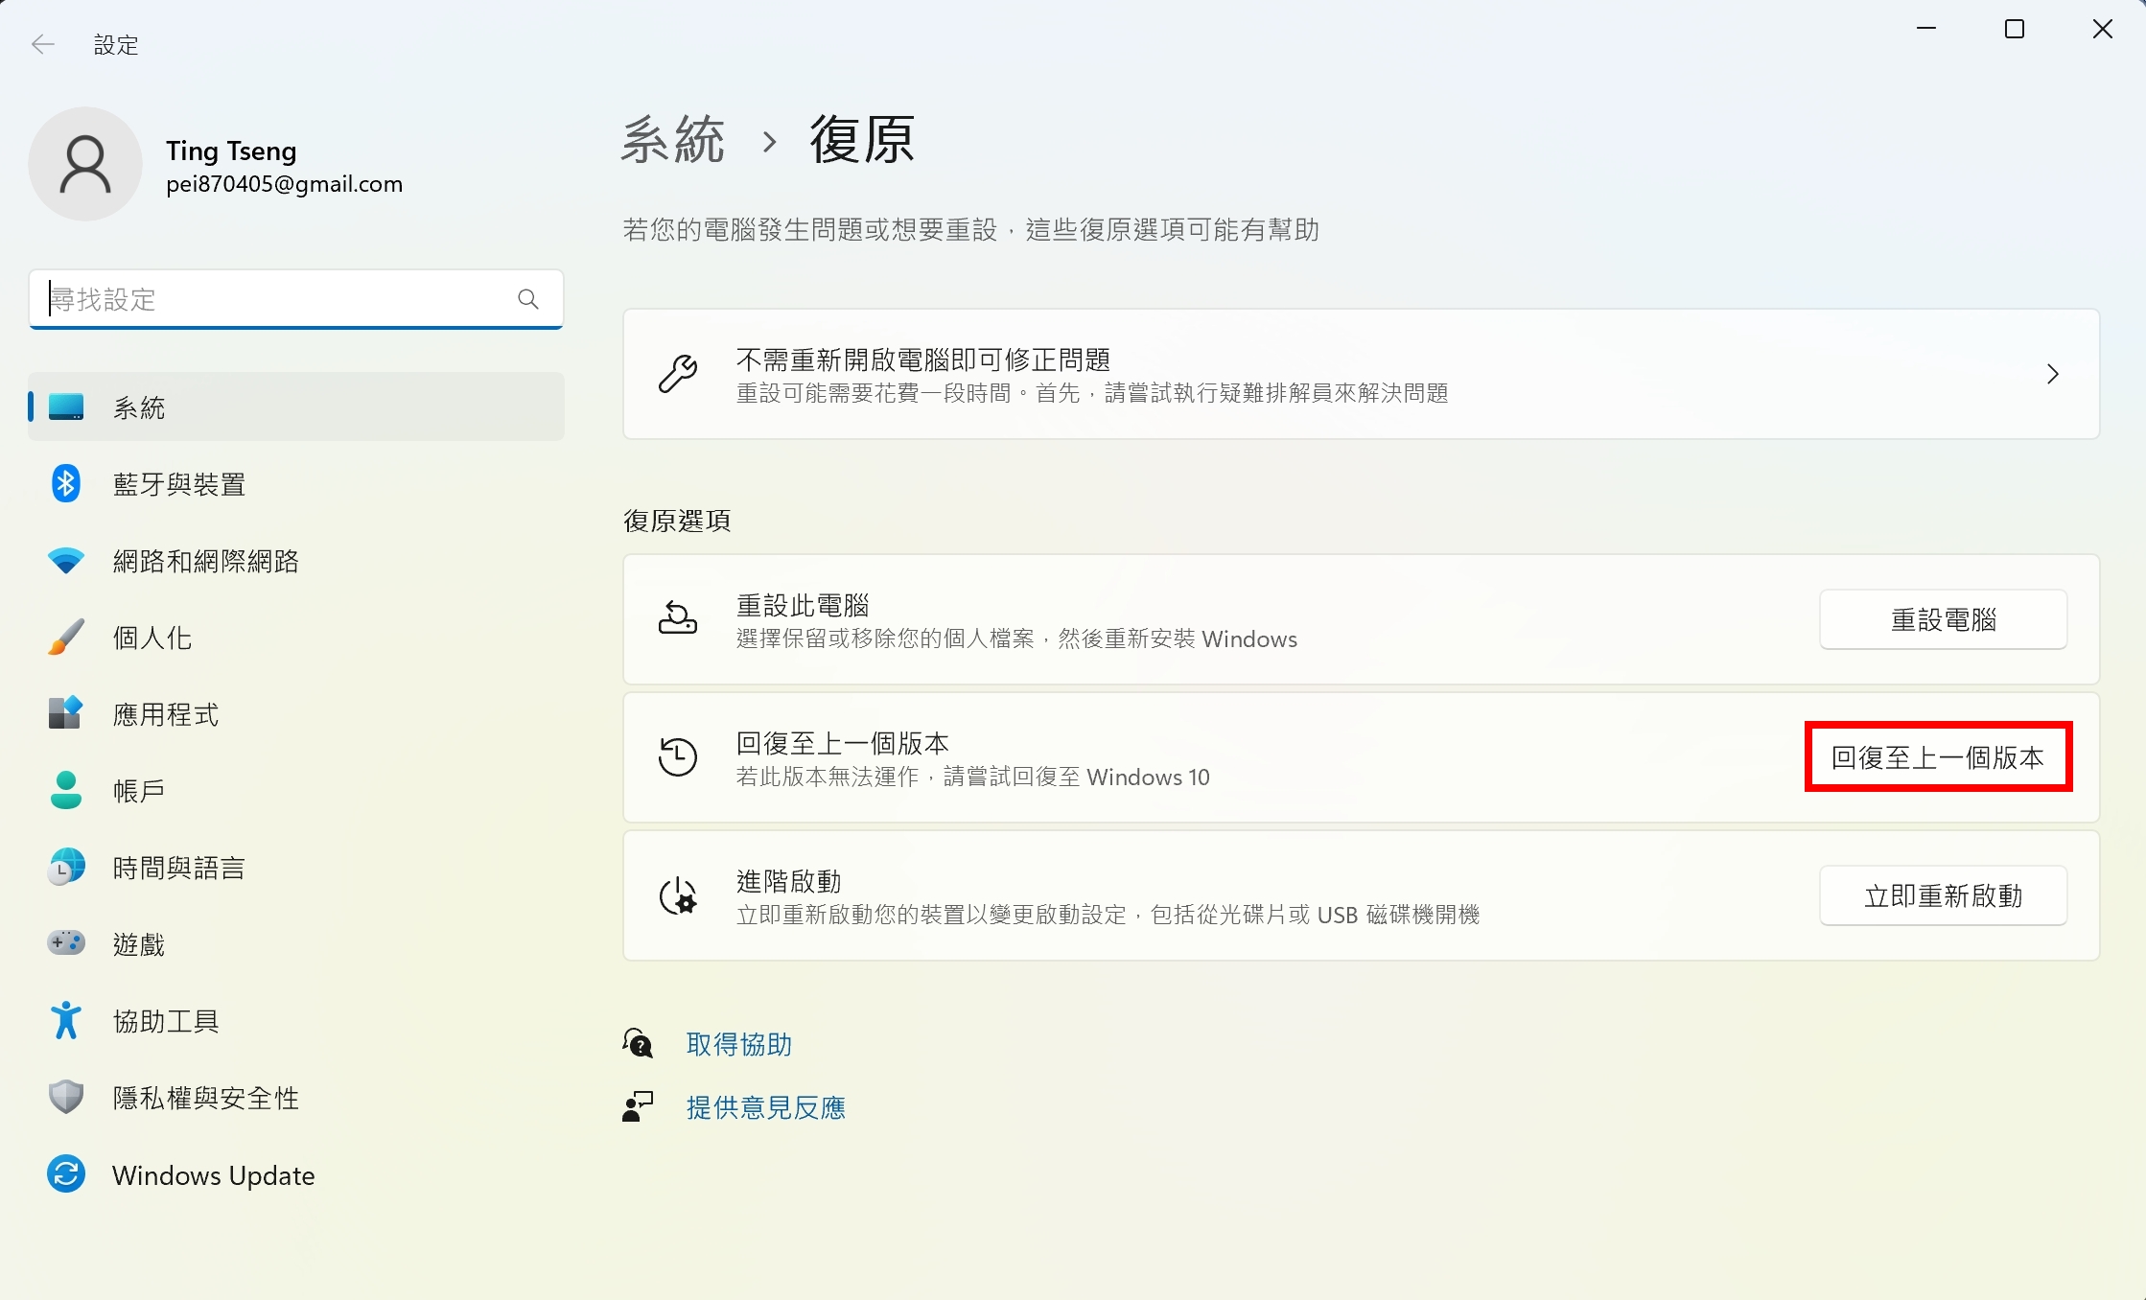Open 協助工具 settings
Image resolution: width=2146 pixels, height=1300 pixels.
click(296, 1021)
